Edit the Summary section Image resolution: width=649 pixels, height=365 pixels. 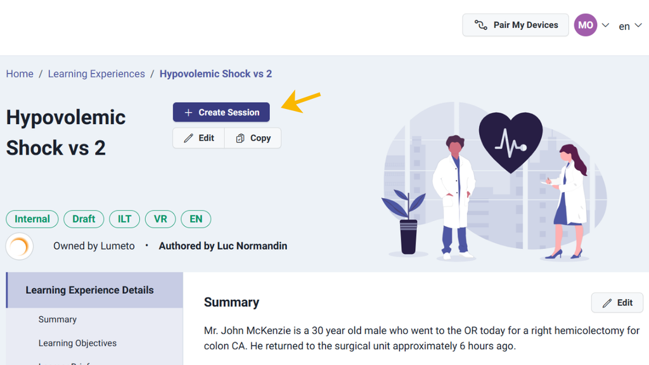[617, 303]
